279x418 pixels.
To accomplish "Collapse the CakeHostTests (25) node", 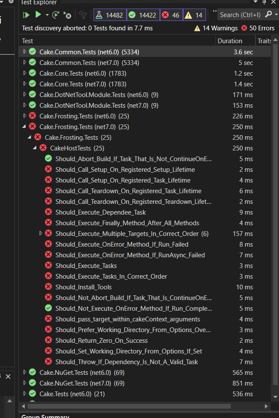I will tap(35, 148).
